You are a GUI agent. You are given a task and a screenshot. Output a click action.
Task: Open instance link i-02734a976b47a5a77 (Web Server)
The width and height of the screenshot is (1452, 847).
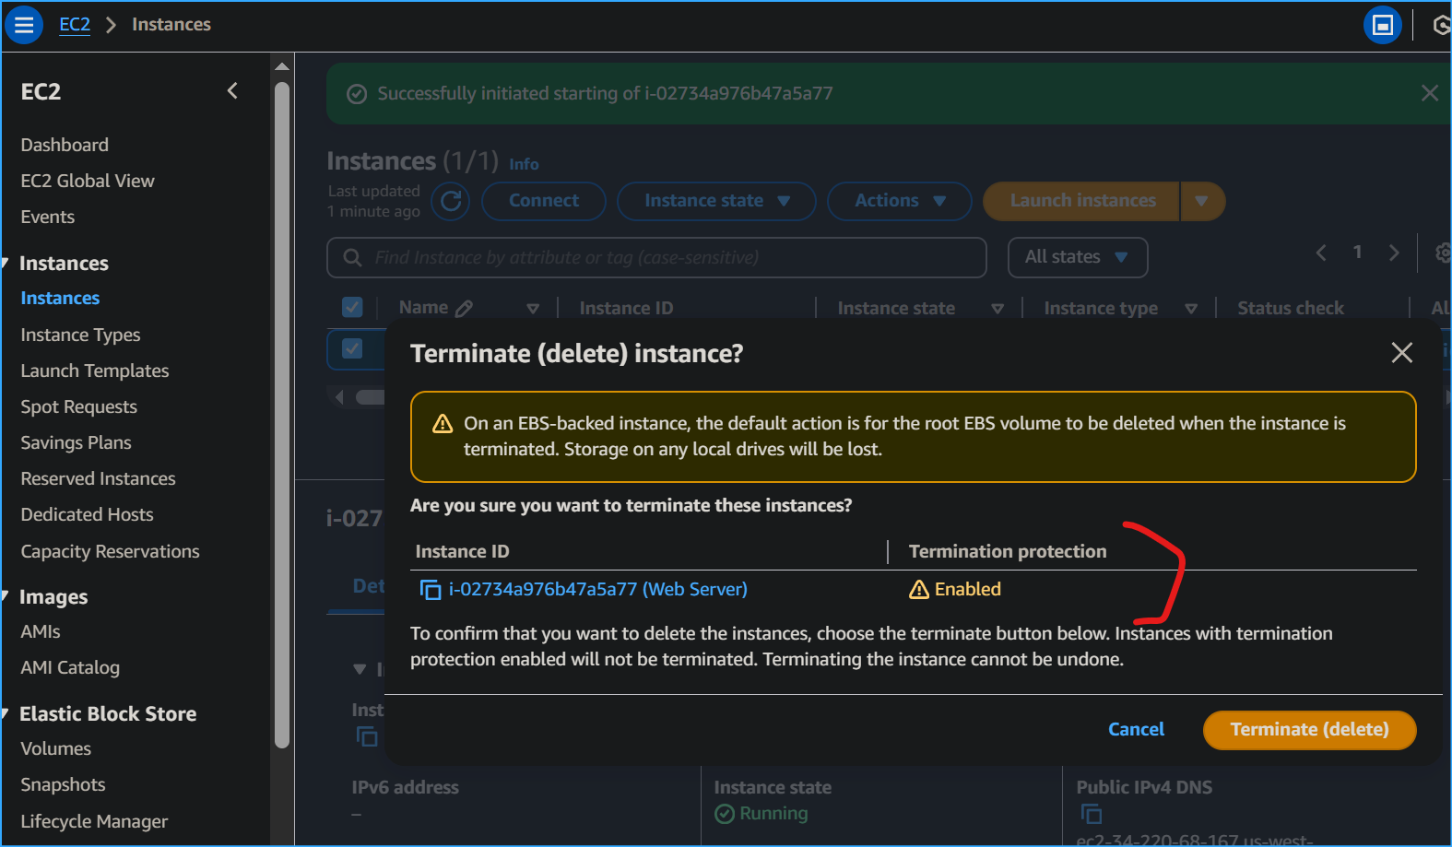coord(597,589)
